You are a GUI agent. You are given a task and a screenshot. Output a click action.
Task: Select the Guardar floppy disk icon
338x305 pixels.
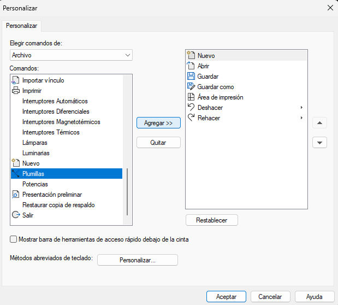[x=191, y=77]
